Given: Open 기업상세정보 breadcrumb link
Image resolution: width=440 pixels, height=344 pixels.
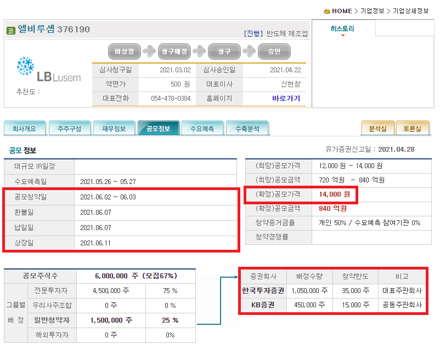Looking at the screenshot, I should 410,11.
